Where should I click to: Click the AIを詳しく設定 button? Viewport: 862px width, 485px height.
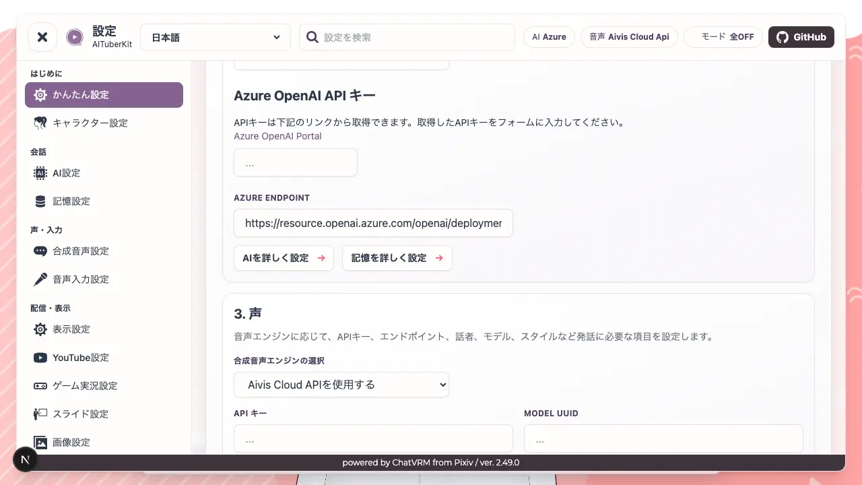(x=284, y=258)
